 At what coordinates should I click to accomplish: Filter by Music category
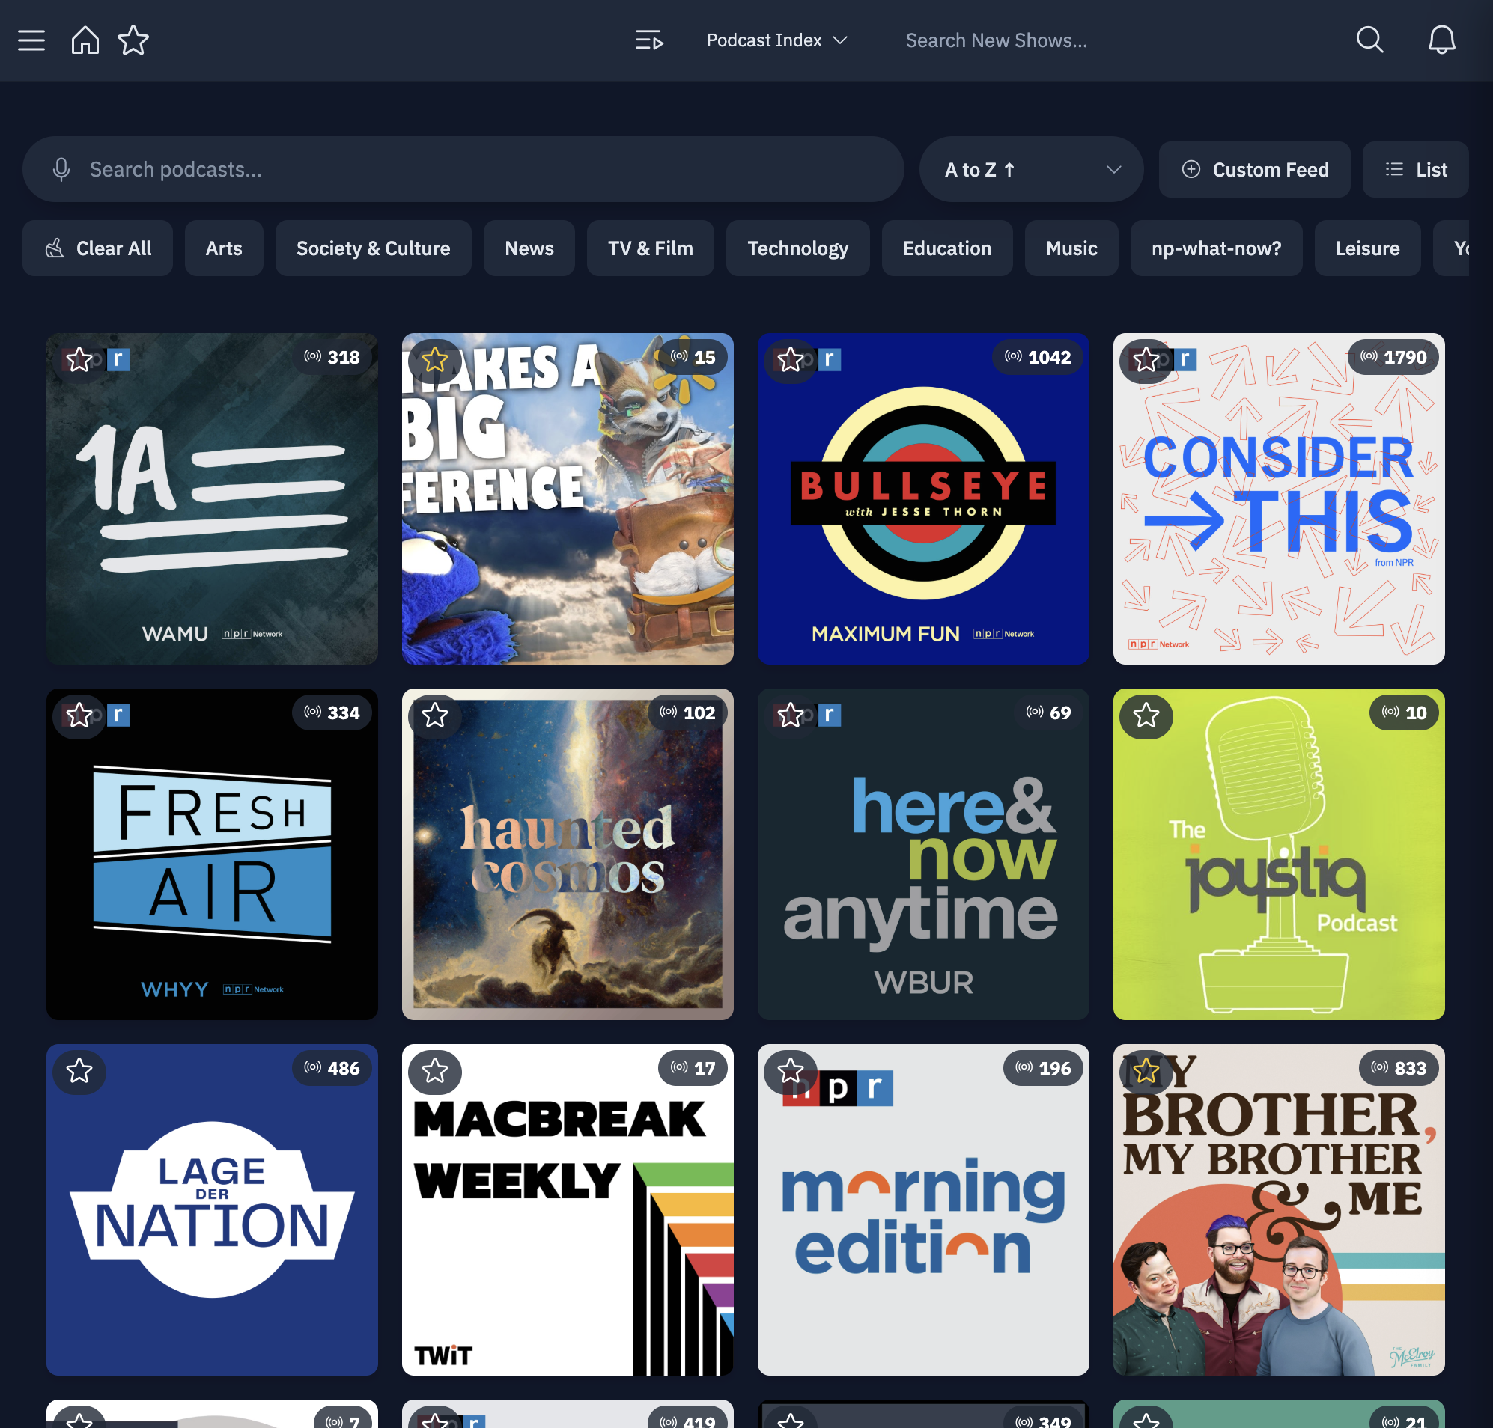pyautogui.click(x=1071, y=248)
